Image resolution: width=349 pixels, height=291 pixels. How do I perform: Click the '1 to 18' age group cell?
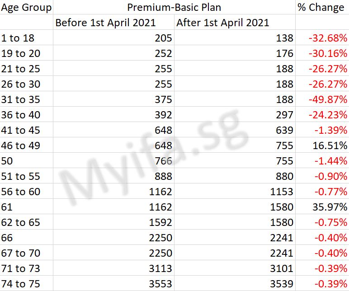pyautogui.click(x=18, y=38)
